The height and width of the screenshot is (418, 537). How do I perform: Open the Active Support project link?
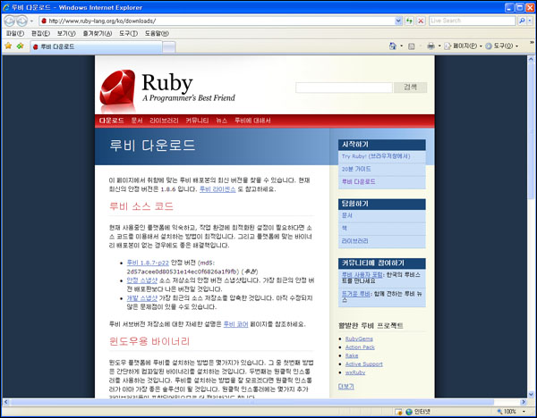[x=363, y=364]
